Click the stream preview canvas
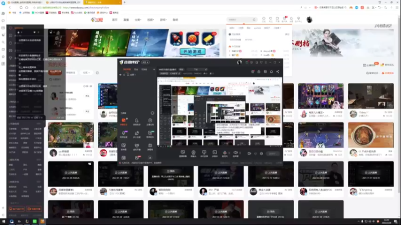 pos(220,111)
